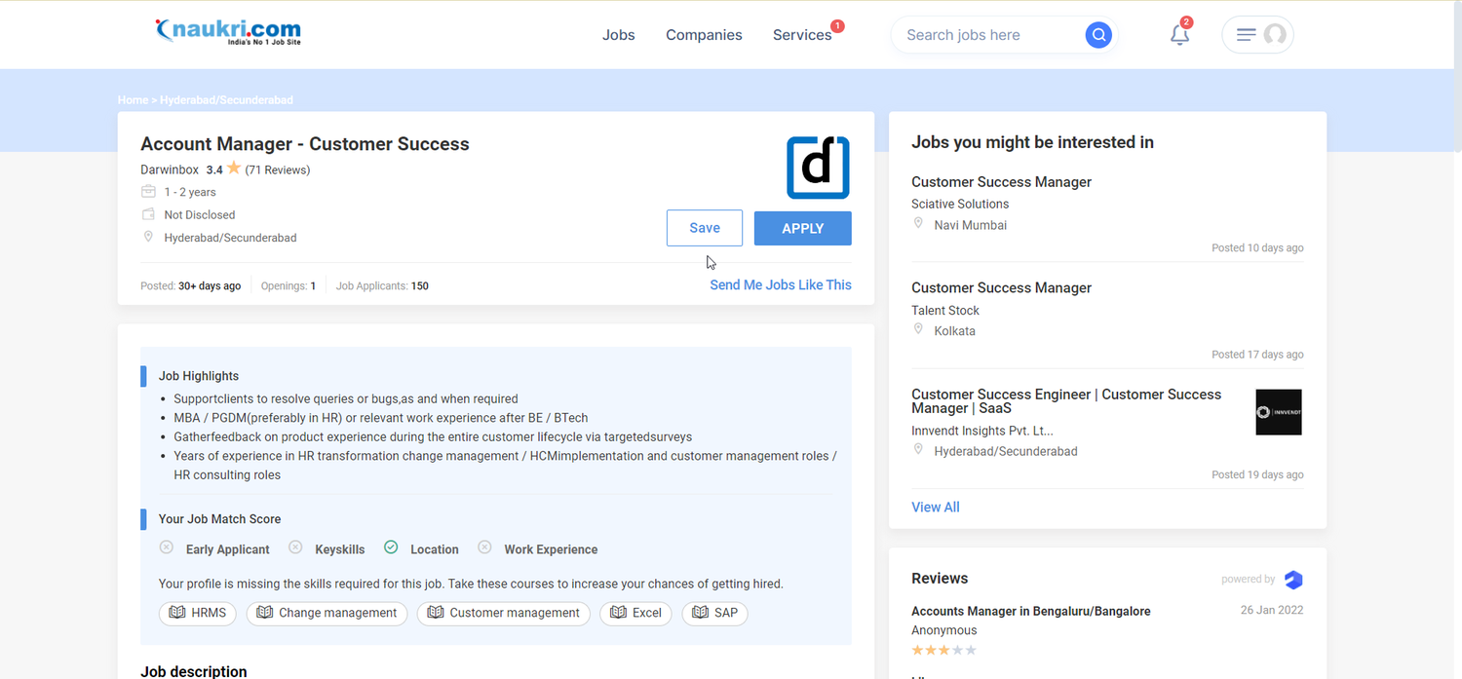Open the notifications bell icon
Screen dimensions: 1462x679
point(1179,35)
